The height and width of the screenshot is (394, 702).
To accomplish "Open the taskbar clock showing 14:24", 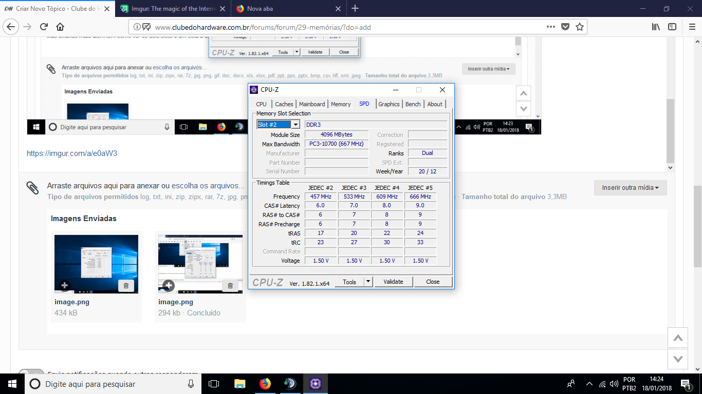I will click(x=659, y=384).
